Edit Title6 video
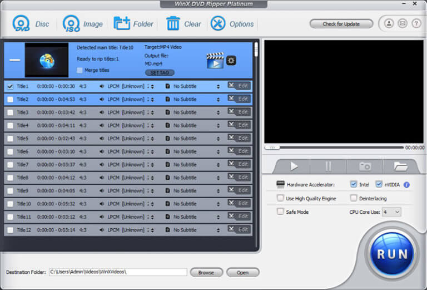Screen dimensions: 427x290 (239, 151)
